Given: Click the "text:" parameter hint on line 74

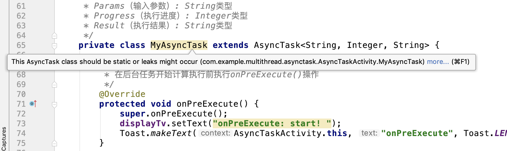Looking at the screenshot, I should coord(369,133).
